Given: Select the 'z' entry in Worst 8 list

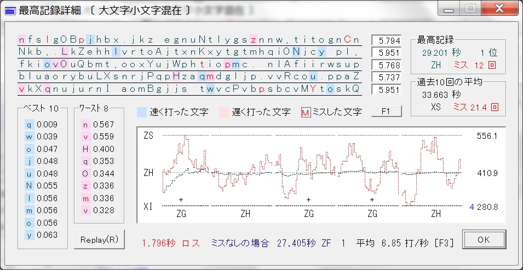Looking at the screenshot, I should 85,186.
